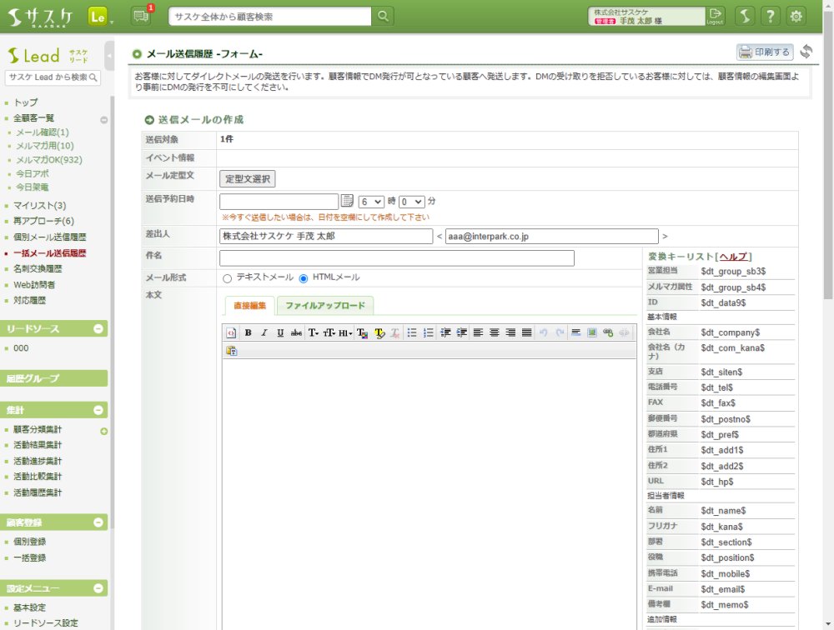The image size is (834, 630).
Task: Open the notification messages icon in header
Action: [x=141, y=16]
